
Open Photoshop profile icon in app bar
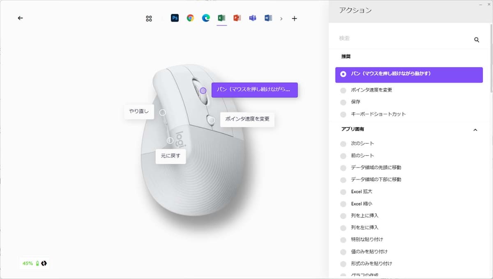pos(174,18)
